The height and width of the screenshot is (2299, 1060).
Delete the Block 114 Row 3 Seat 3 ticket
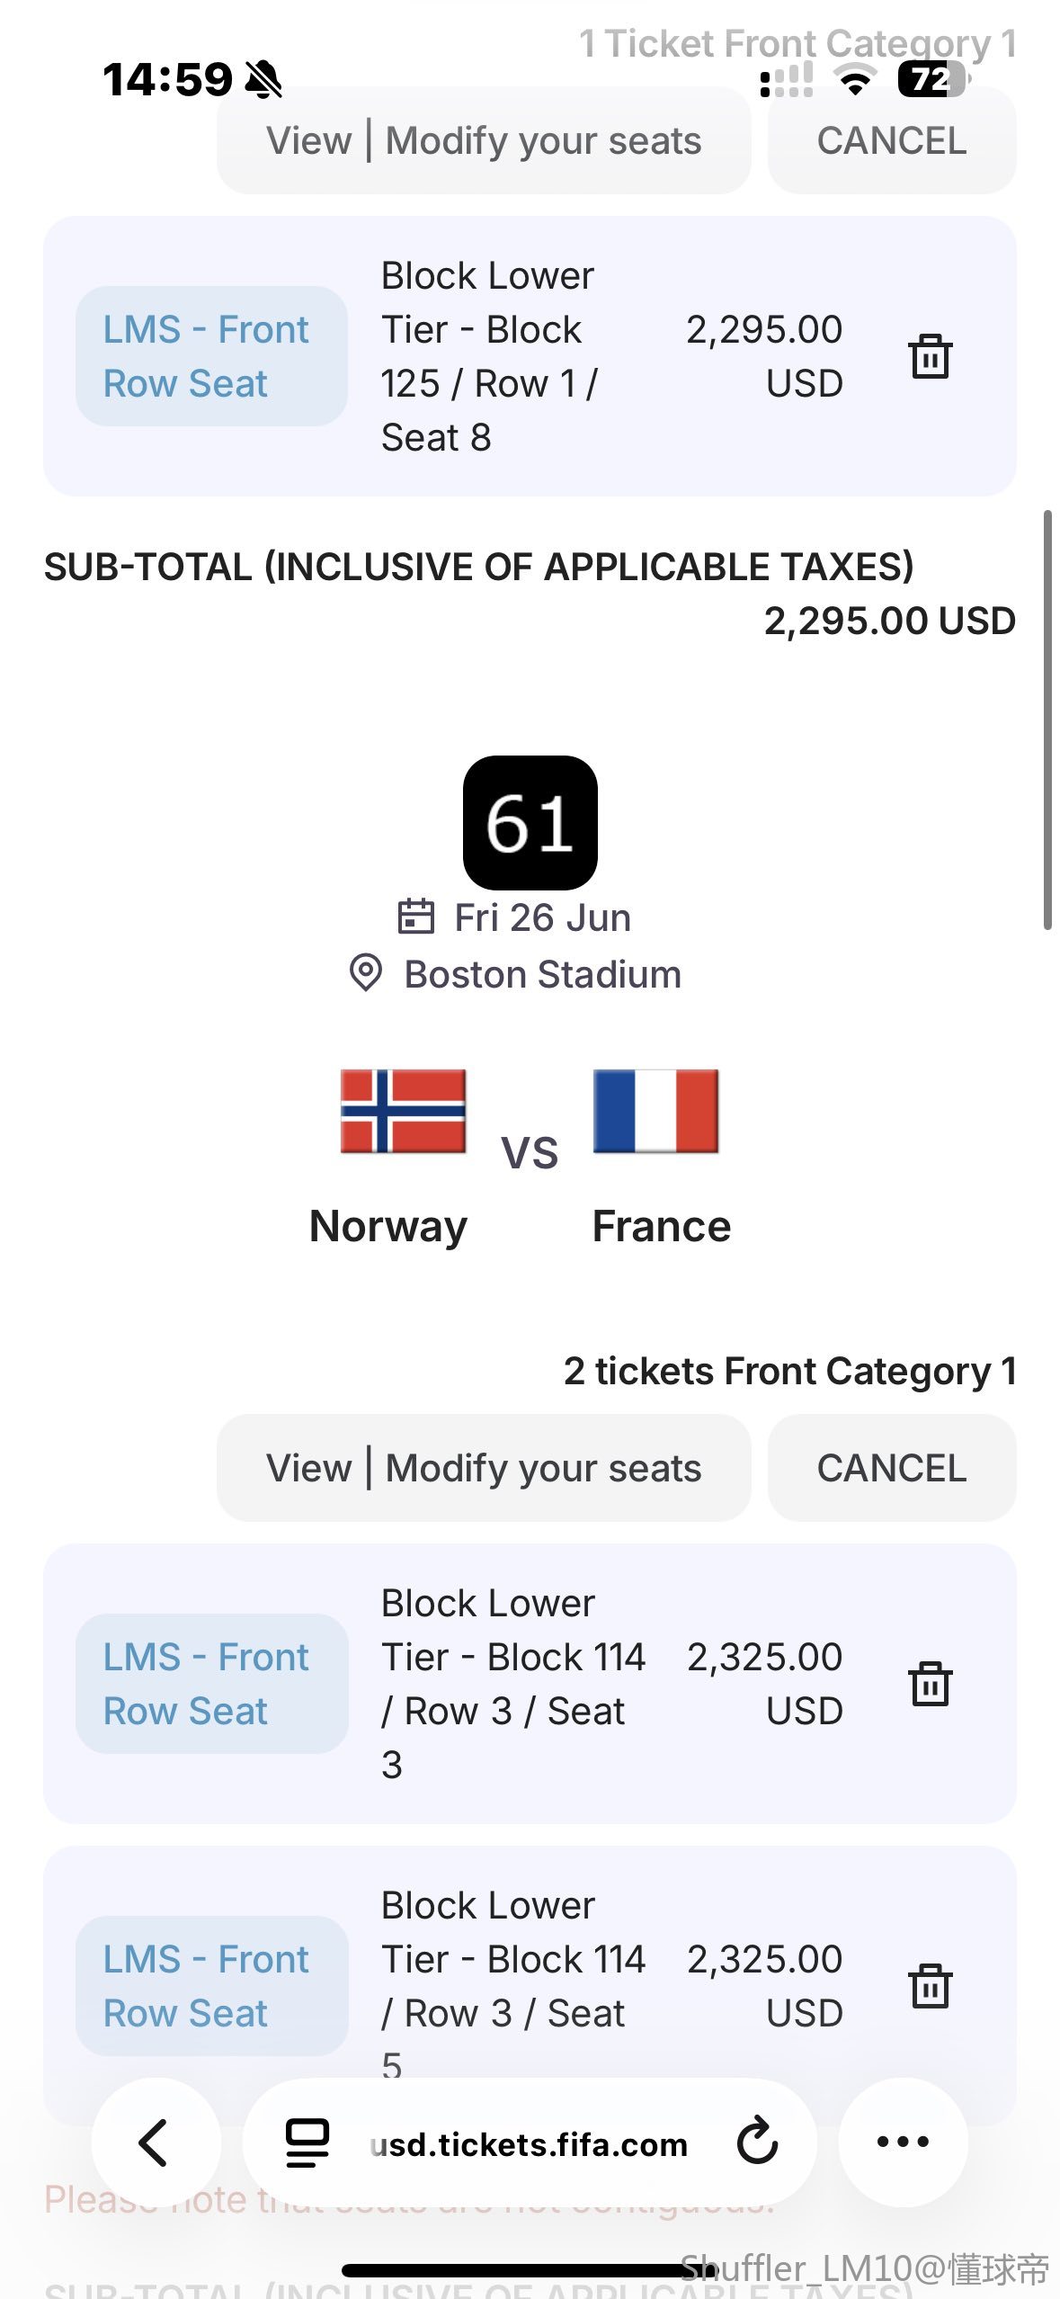point(930,1684)
